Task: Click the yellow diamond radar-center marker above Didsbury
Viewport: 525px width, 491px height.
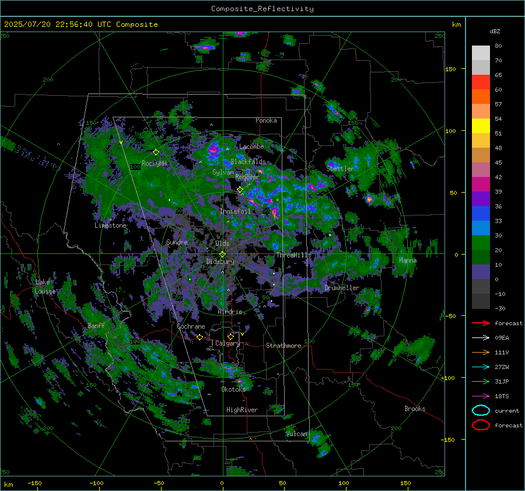Action: [222, 254]
